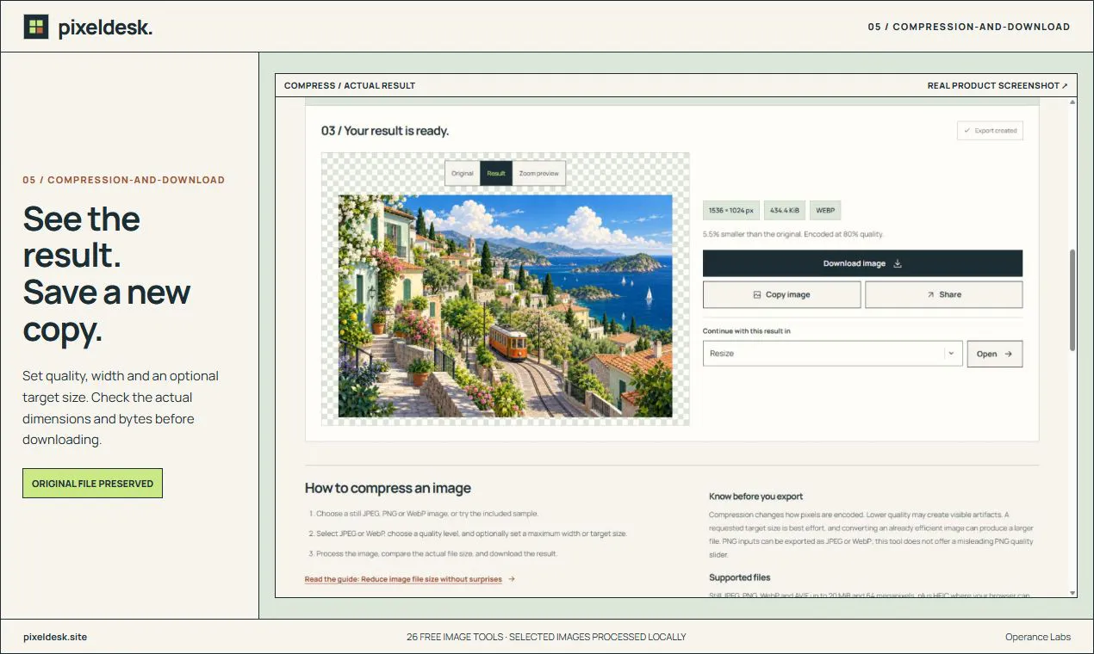1094x654 pixels.
Task: Click the scrollbar down arrow in the screenshot panel
Action: tap(1072, 592)
